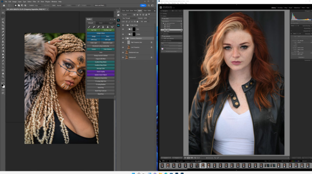Screen dimensions: 312x174
Task: Select the Crop tool in Photoshop
Action: (3, 25)
